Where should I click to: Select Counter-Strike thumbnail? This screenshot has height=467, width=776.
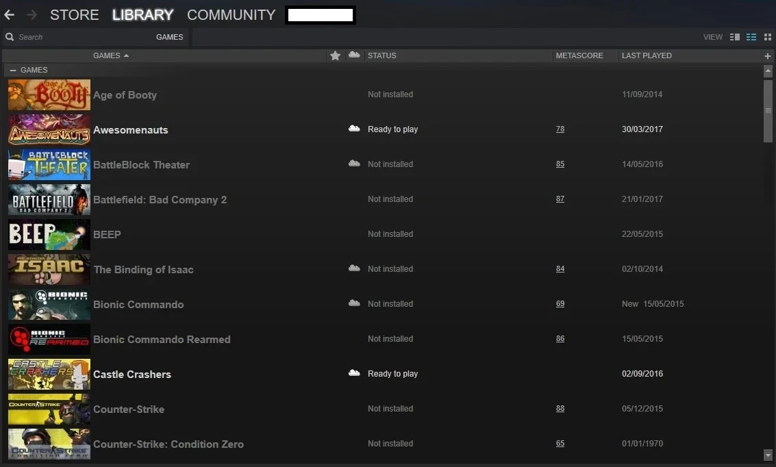click(x=49, y=409)
